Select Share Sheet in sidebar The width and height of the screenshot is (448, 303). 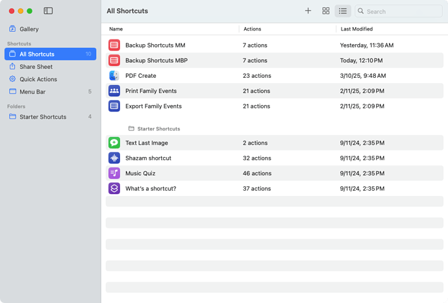36,67
